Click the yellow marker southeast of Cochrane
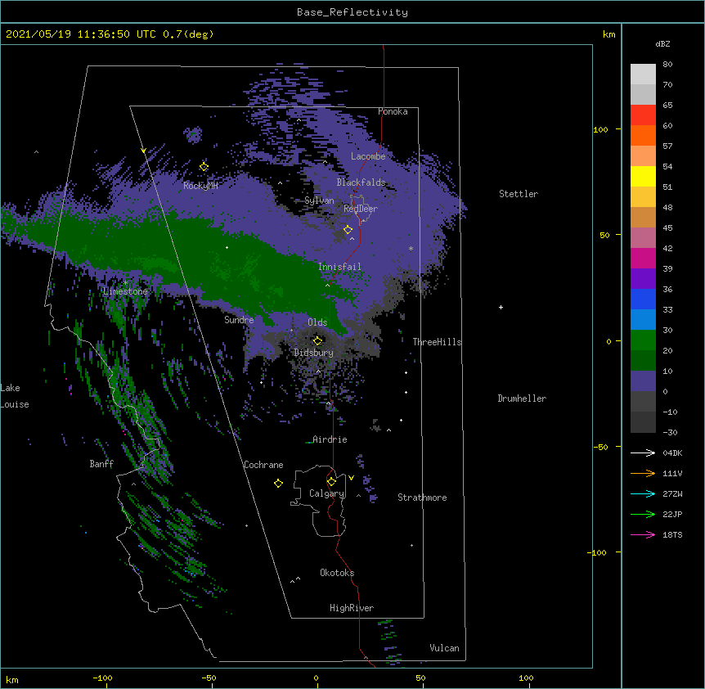 278,484
